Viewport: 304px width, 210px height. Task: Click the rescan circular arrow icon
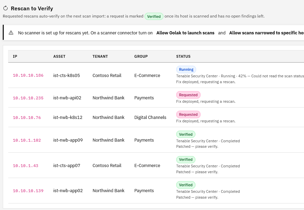point(5,8)
